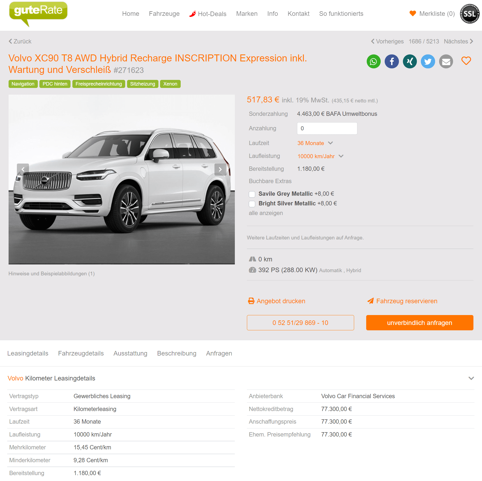Open the Laufzeit 36 Monate dropdown

coord(315,143)
